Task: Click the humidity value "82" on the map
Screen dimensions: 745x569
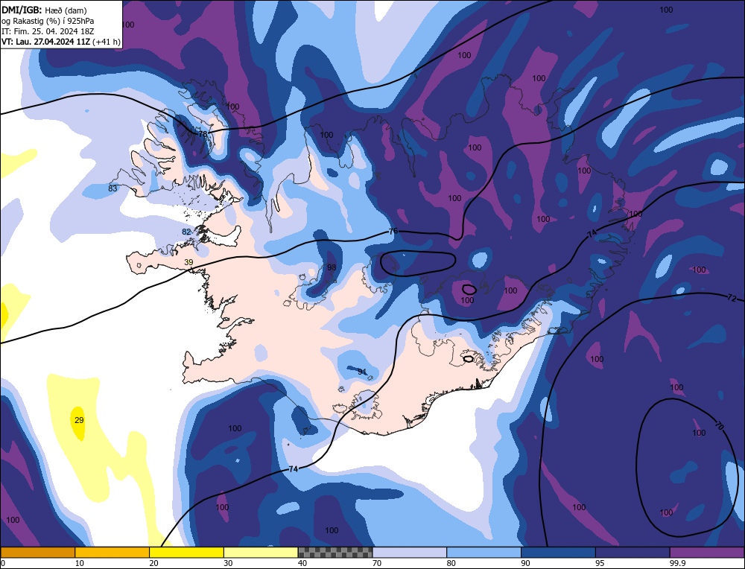Action: (187, 232)
